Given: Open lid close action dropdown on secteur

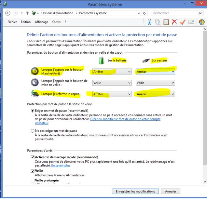Looking at the screenshot, I should (155, 94).
